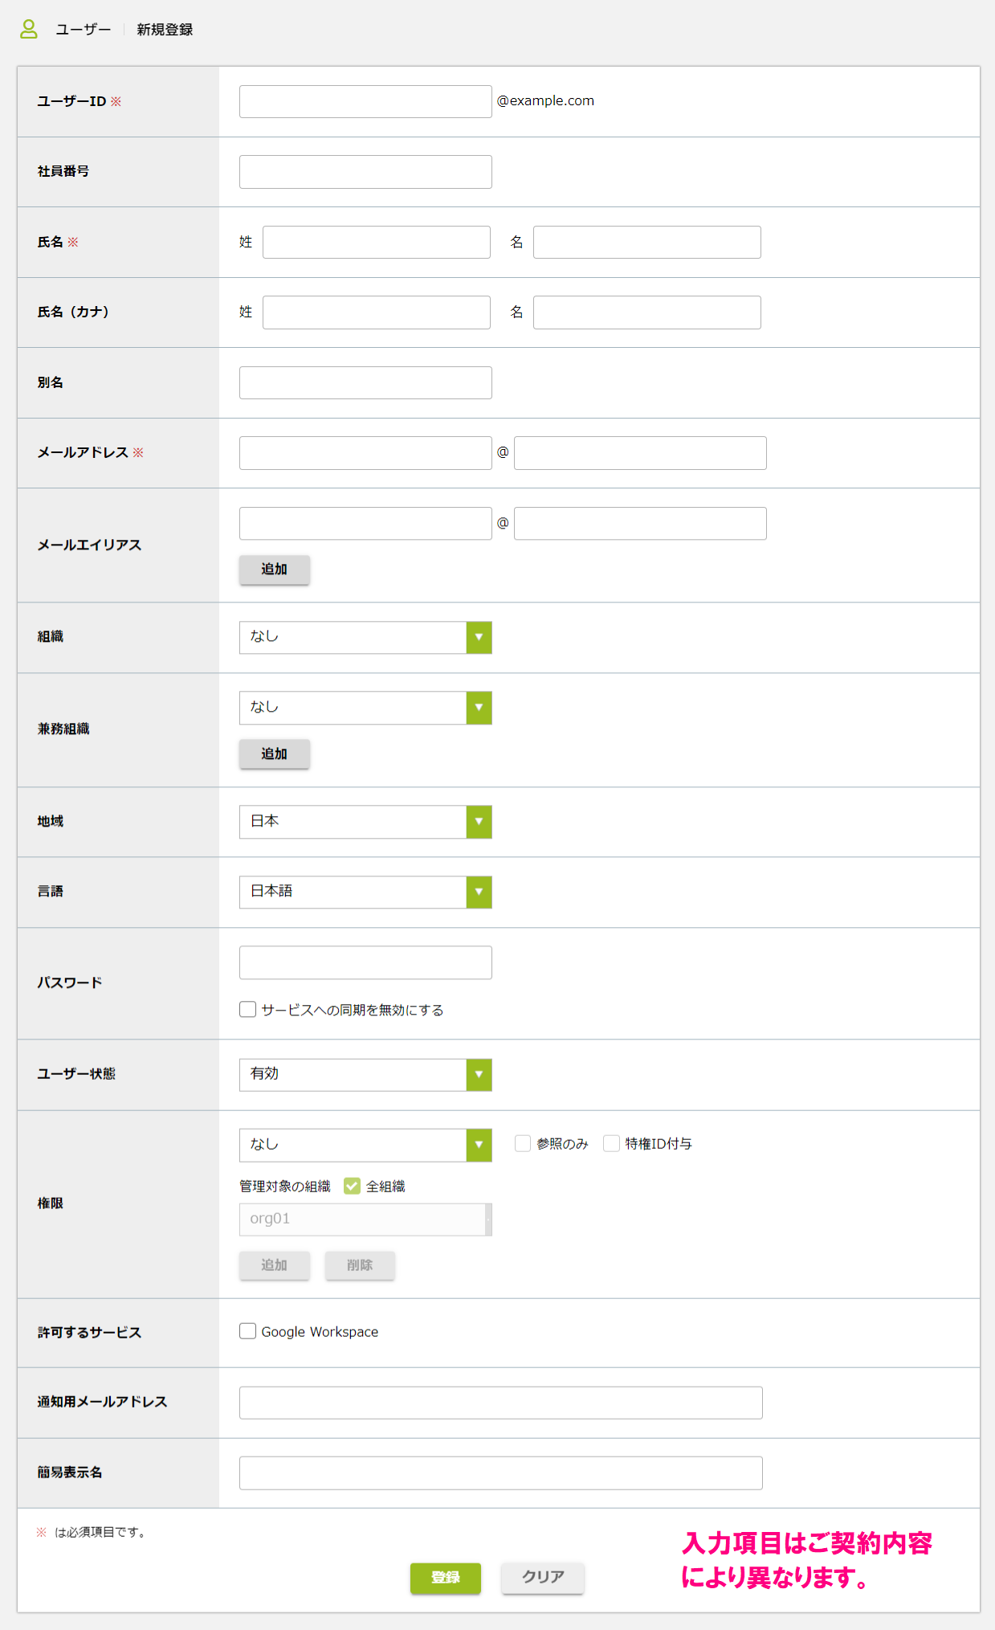Image resolution: width=995 pixels, height=1630 pixels.
Task: Check サービスへの同期を無効にする checkbox
Action: click(248, 1009)
